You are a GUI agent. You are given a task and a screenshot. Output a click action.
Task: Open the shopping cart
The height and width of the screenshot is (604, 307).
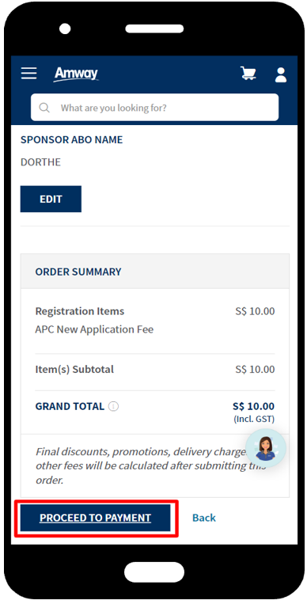tap(248, 73)
